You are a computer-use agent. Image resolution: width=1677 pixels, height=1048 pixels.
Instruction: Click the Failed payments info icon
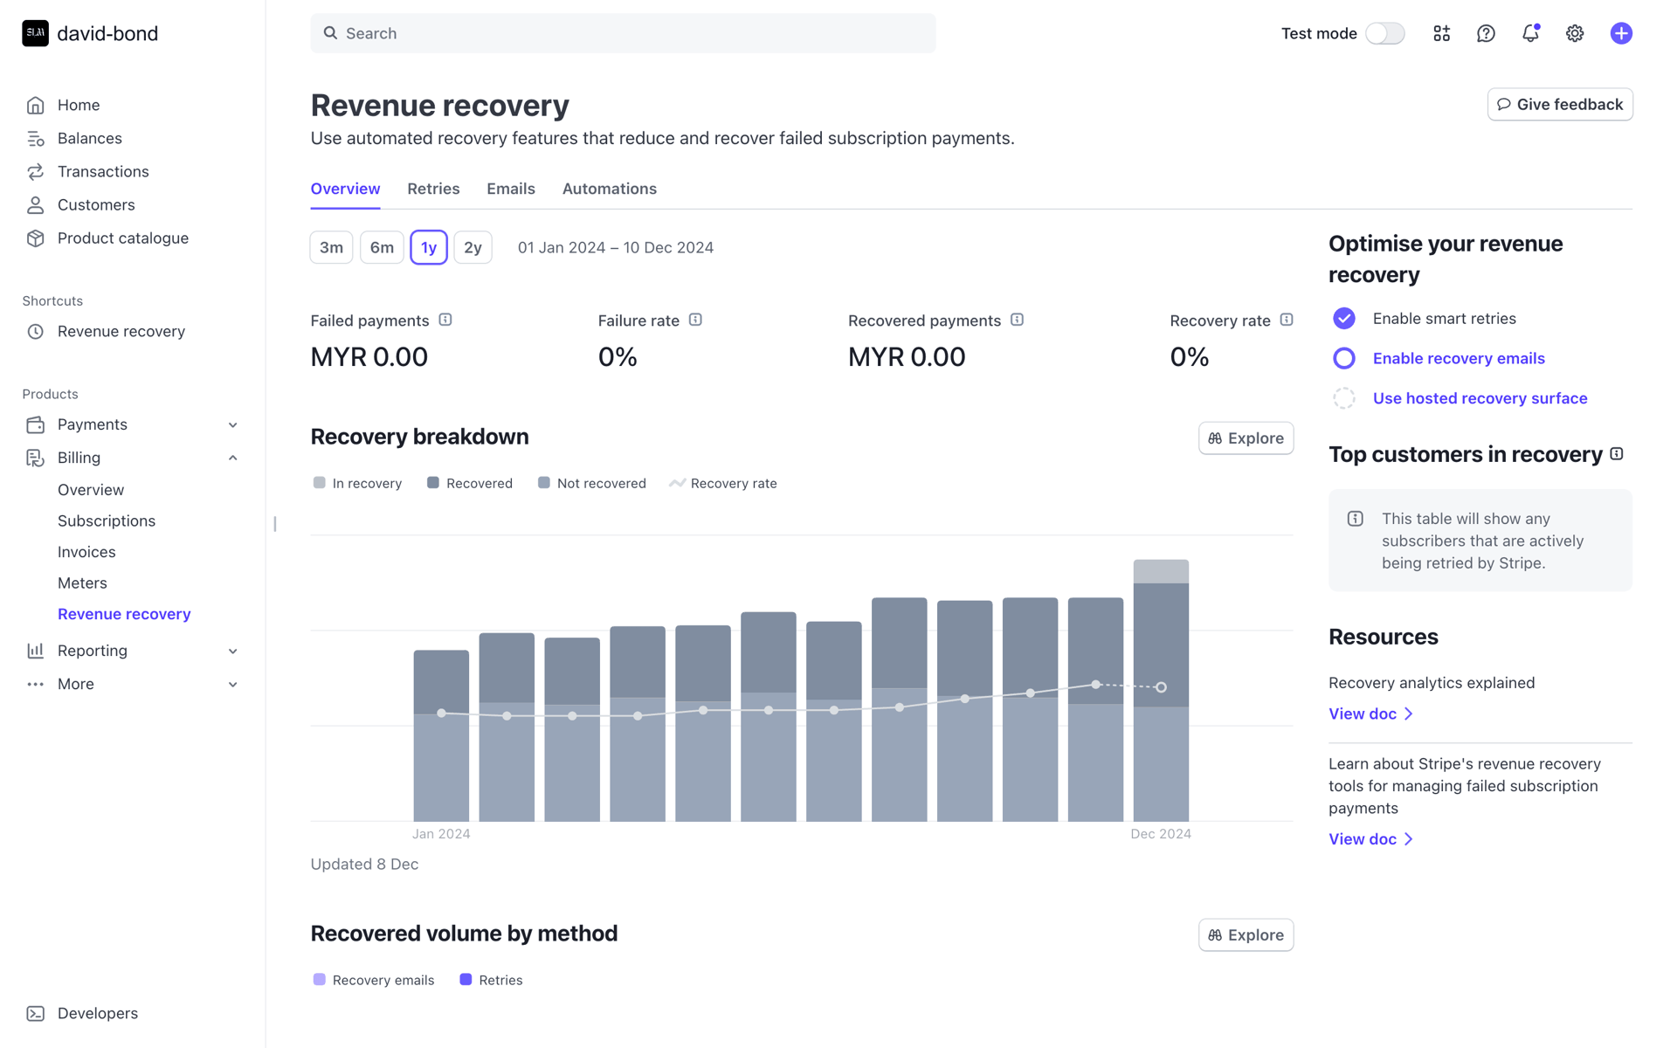coord(445,320)
